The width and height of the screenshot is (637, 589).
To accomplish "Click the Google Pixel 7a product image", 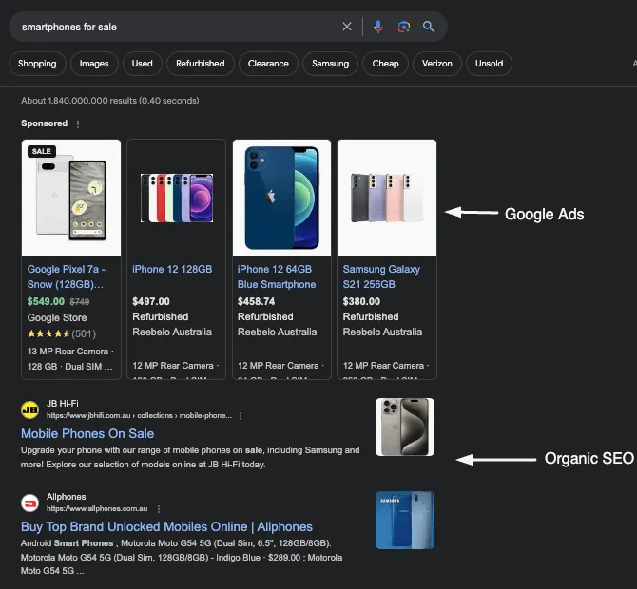I will 71,198.
